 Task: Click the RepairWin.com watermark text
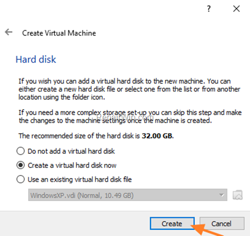coord(124,117)
